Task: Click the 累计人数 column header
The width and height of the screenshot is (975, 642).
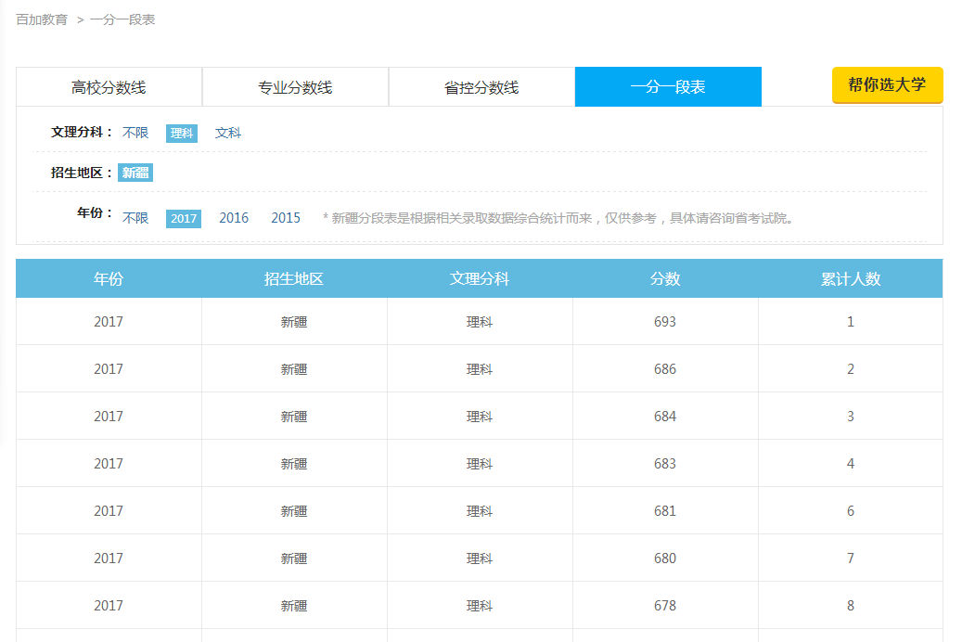Action: pyautogui.click(x=851, y=278)
